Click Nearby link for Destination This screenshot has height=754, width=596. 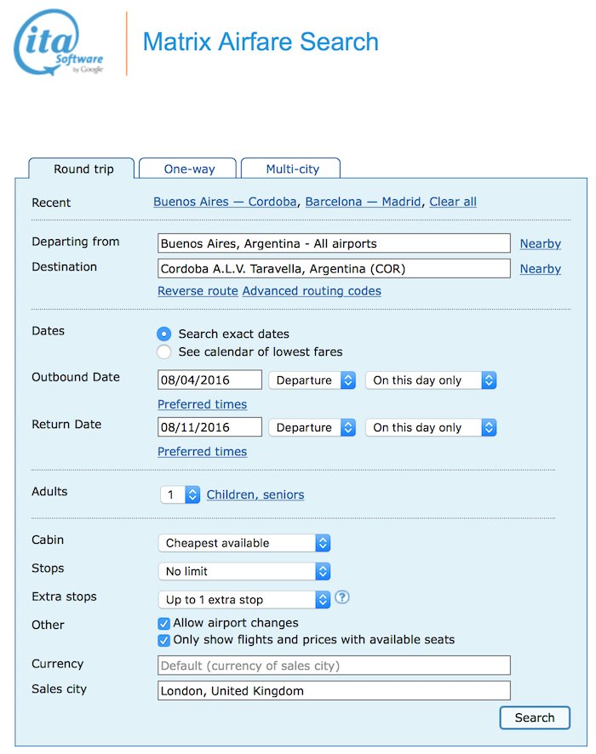click(540, 268)
